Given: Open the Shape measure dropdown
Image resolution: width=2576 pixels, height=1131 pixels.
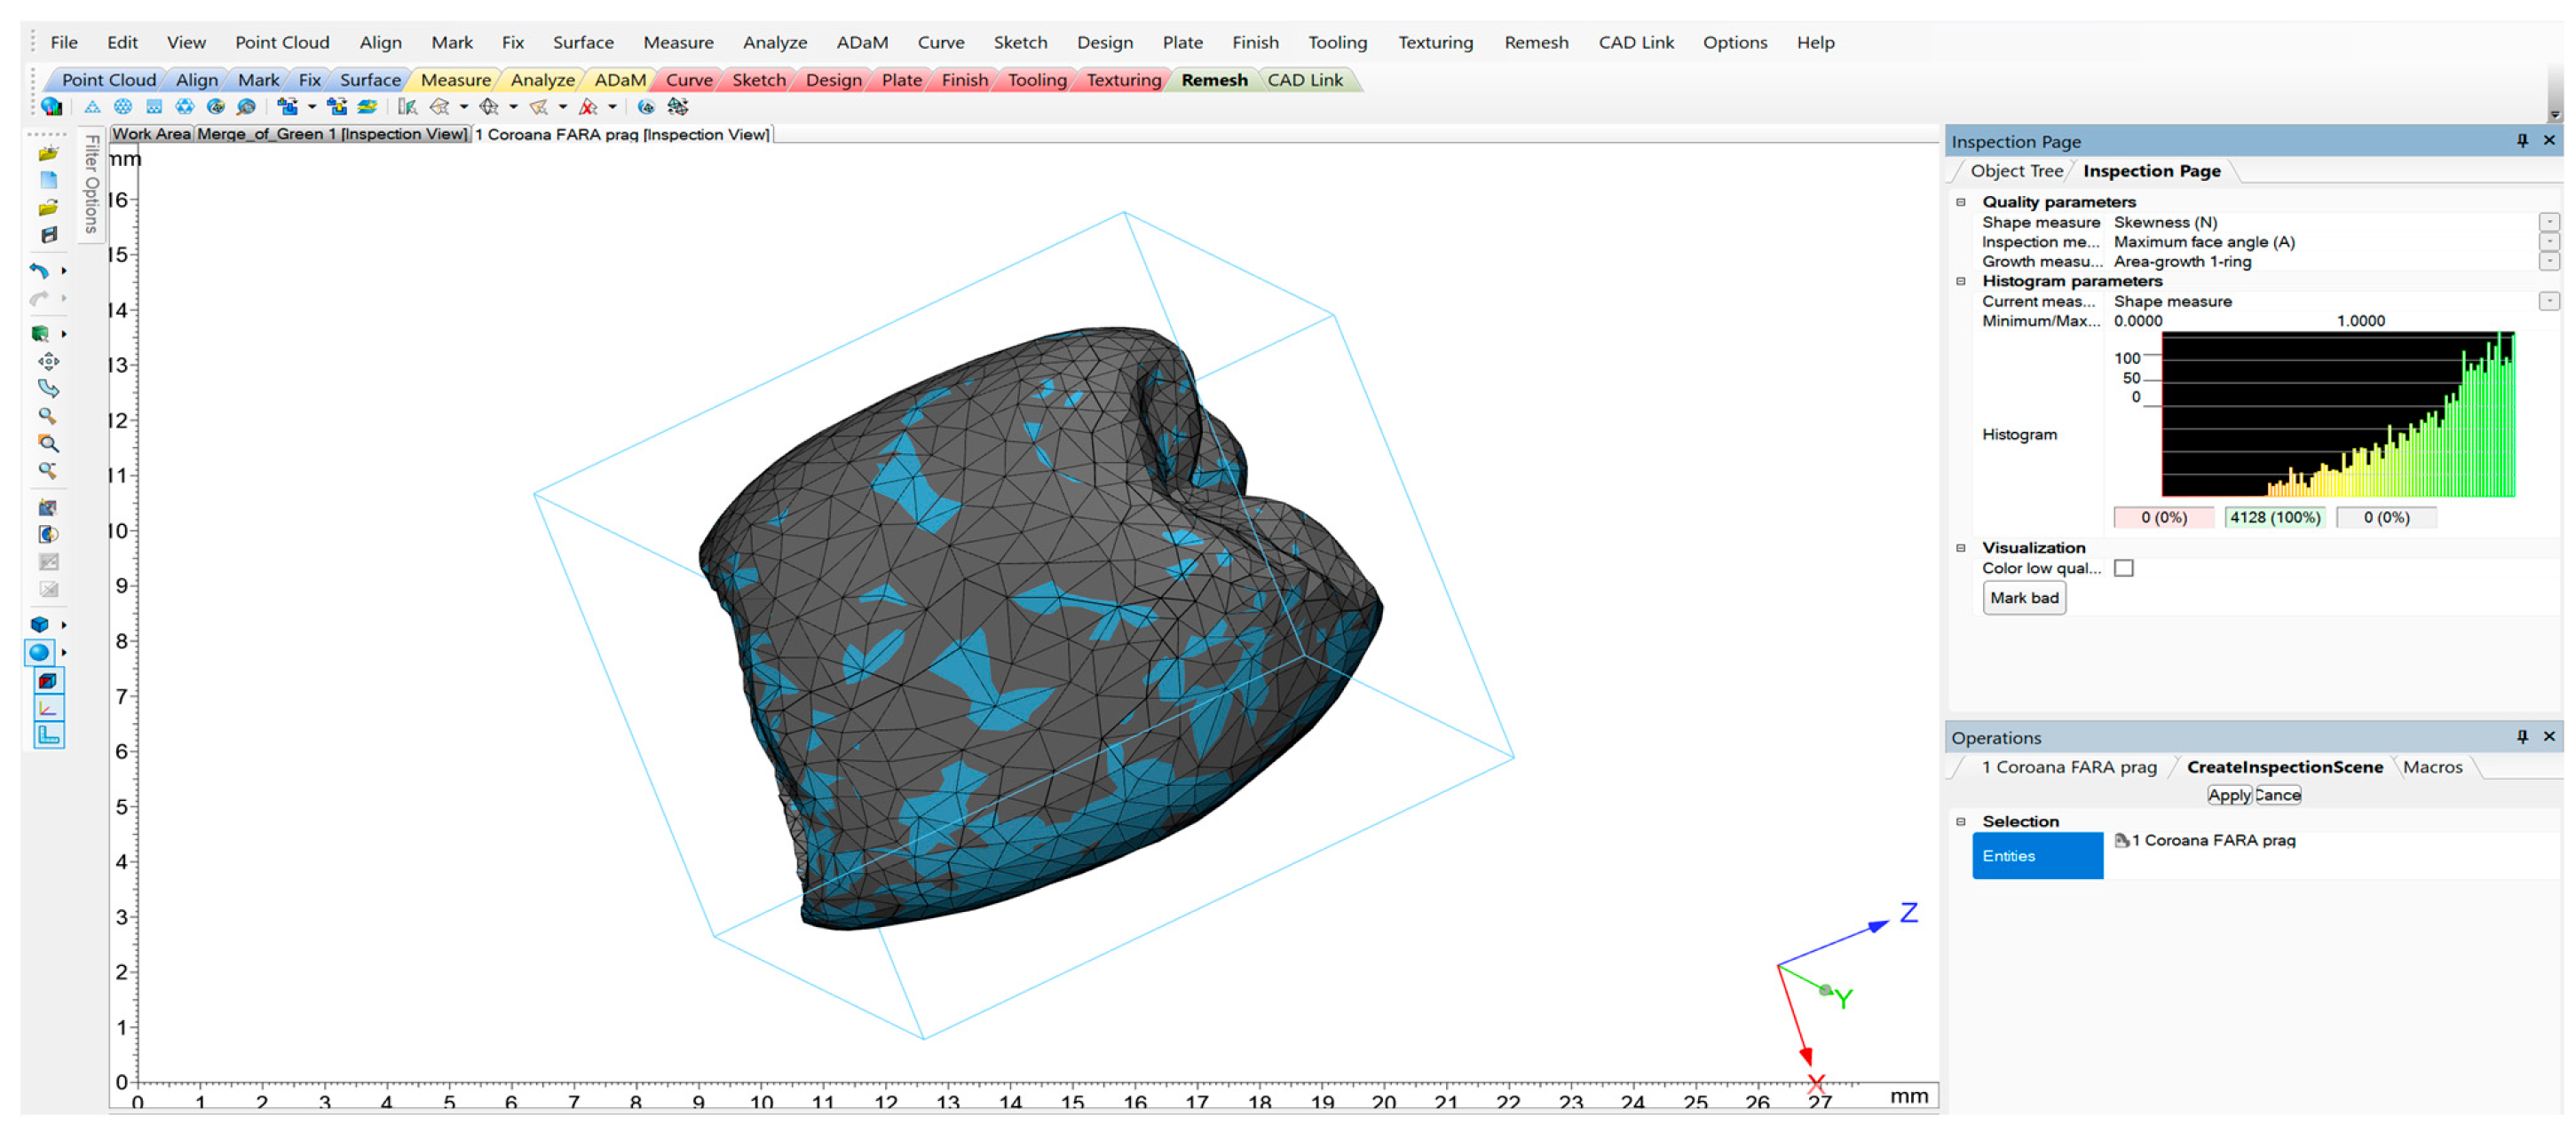Looking at the screenshot, I should 2549,223.
